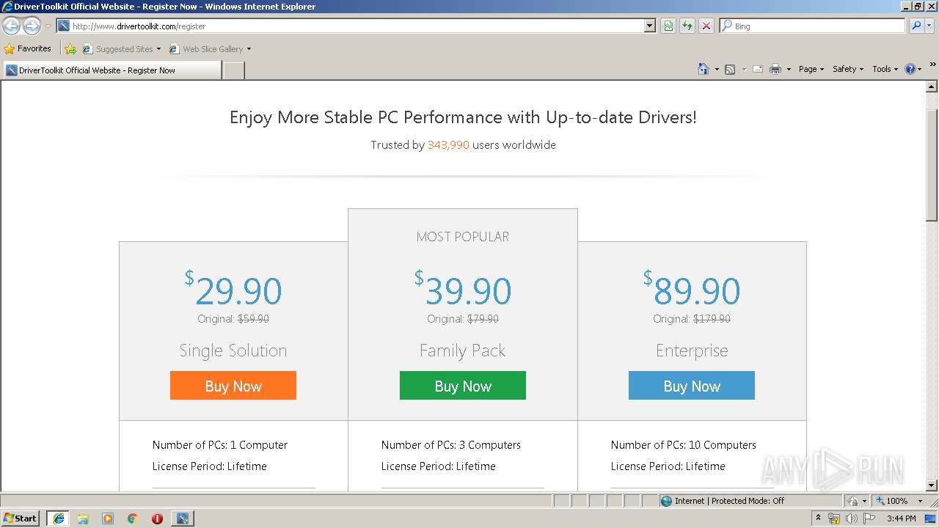The width and height of the screenshot is (939, 528).
Task: Buy Now for Enterprise plan
Action: click(692, 386)
